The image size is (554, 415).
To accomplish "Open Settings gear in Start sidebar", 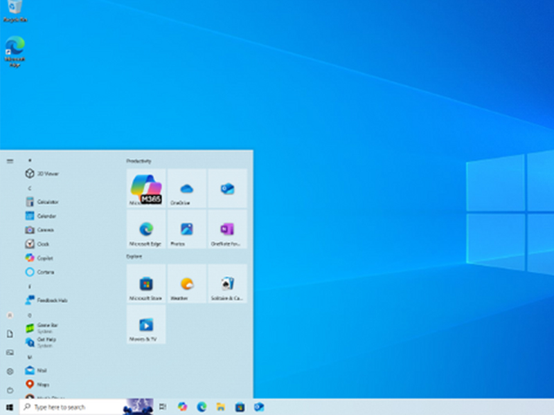I will [10, 371].
